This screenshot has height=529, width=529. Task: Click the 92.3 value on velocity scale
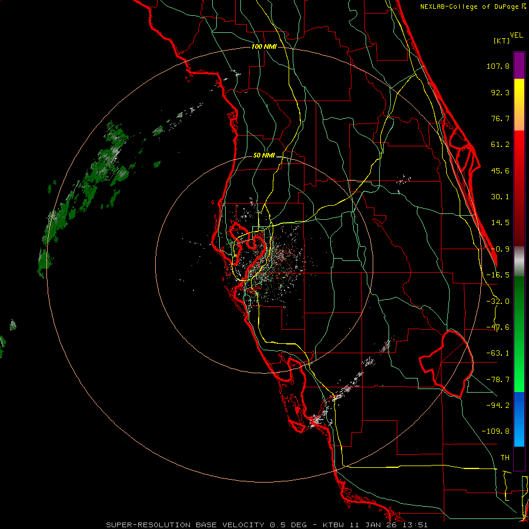click(500, 92)
